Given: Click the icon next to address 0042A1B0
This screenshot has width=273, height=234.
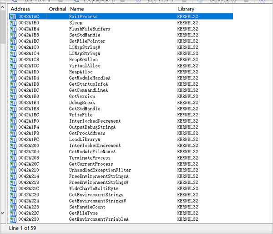Looking at the screenshot, I should 13,22.
